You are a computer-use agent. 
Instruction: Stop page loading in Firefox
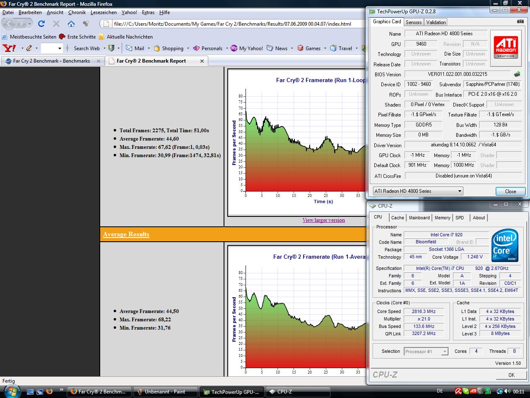(x=56, y=24)
